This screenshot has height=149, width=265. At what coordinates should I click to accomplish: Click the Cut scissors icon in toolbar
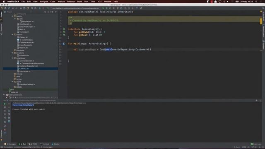(21, 8)
